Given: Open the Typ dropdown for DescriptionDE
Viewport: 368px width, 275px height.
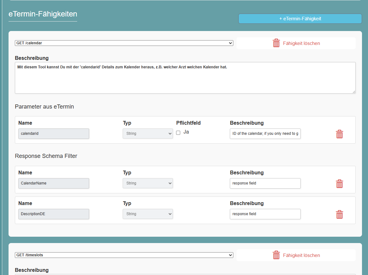Looking at the screenshot, I should (148, 214).
